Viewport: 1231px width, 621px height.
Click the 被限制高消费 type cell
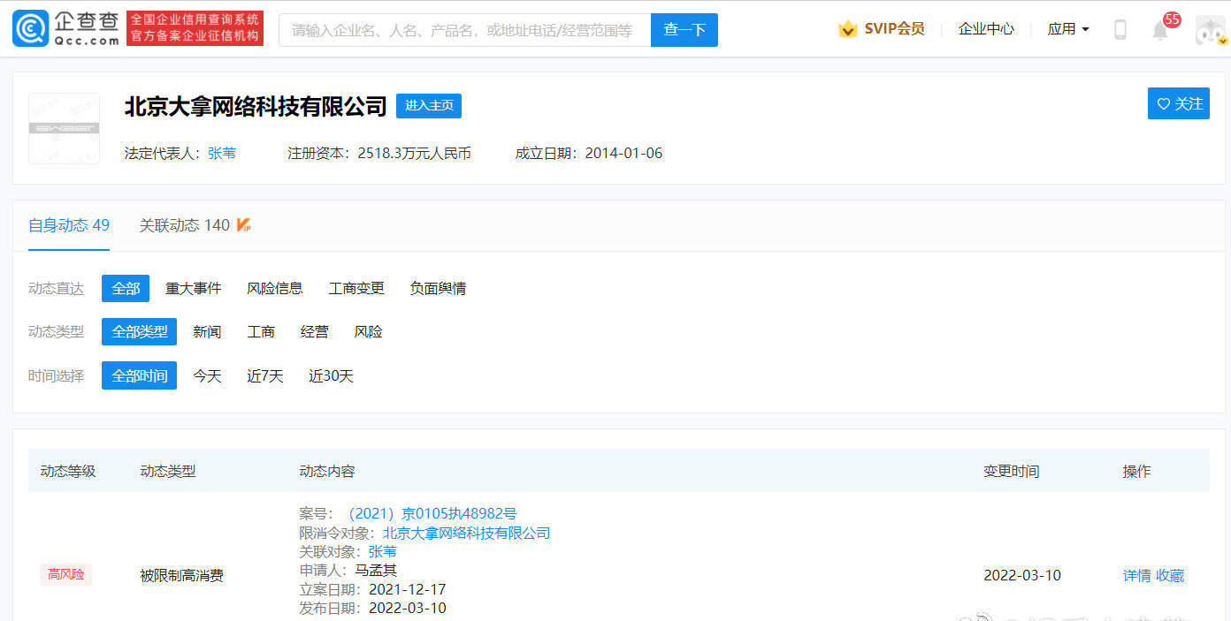click(x=181, y=575)
